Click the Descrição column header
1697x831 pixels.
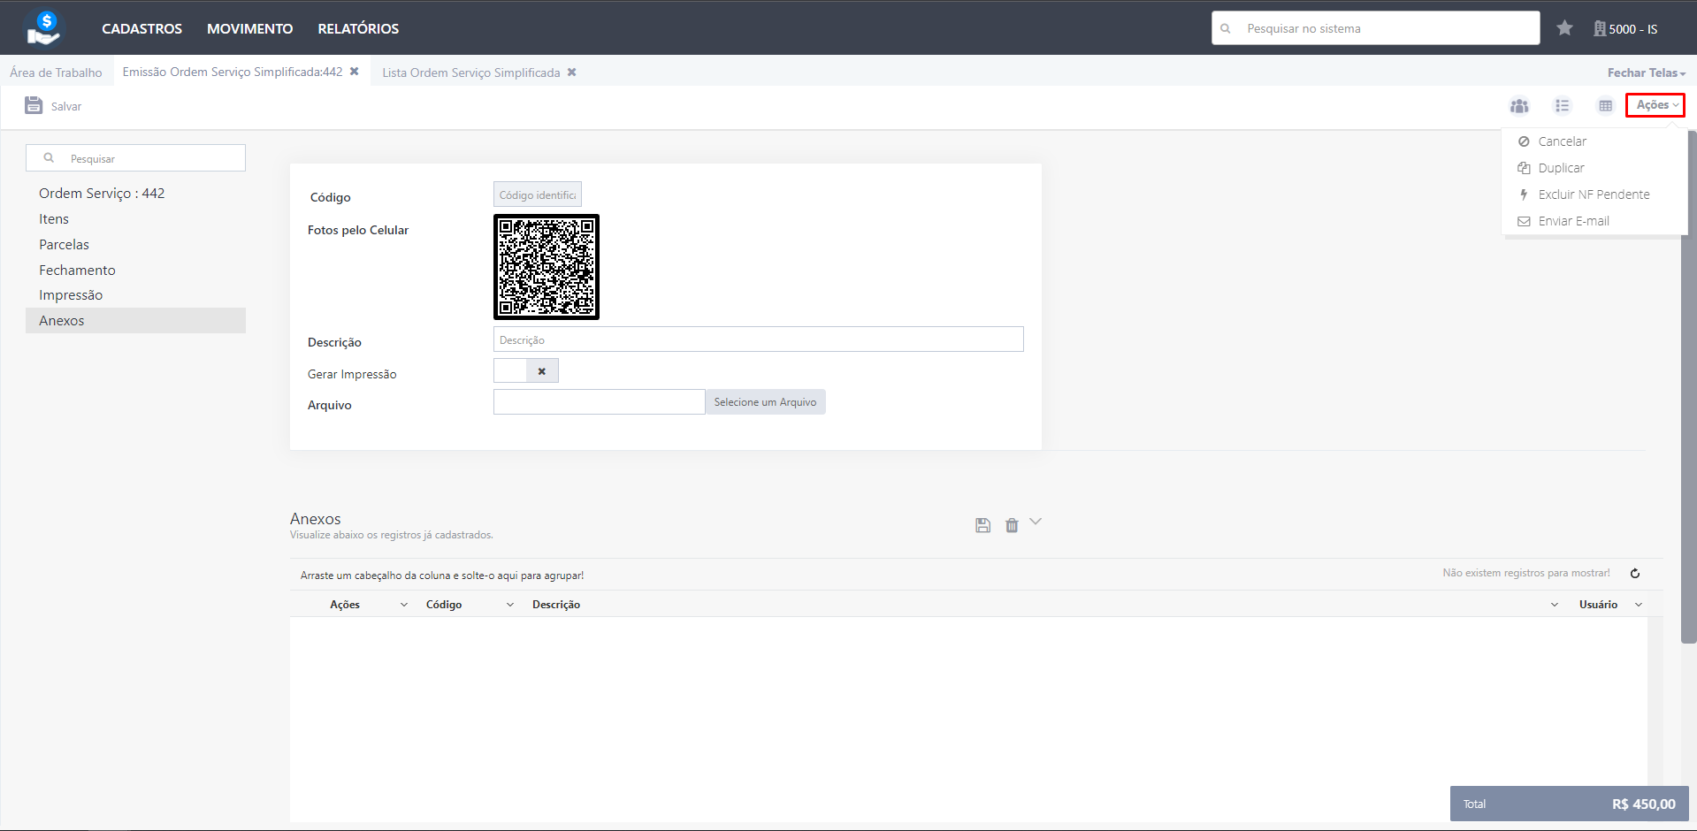click(x=556, y=605)
